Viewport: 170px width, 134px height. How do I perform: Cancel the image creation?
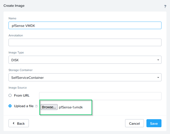(134, 123)
